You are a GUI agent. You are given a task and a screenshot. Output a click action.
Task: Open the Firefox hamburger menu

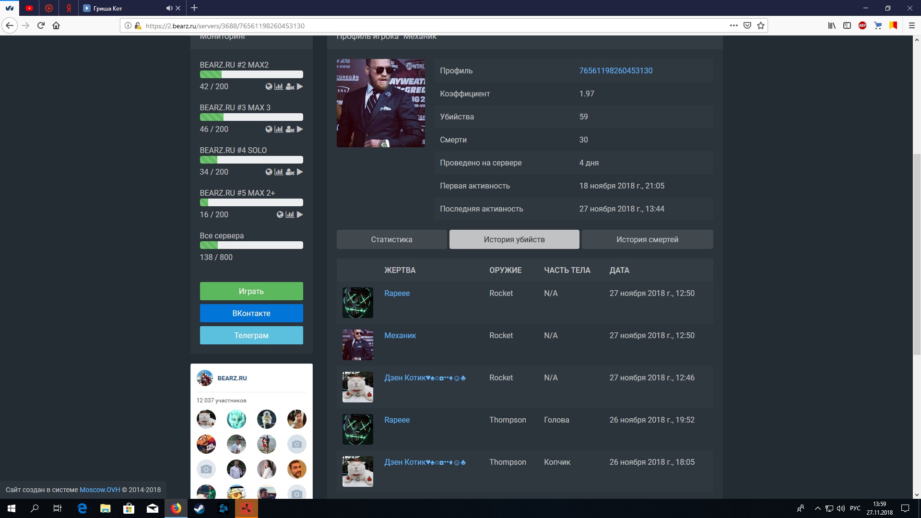point(912,26)
